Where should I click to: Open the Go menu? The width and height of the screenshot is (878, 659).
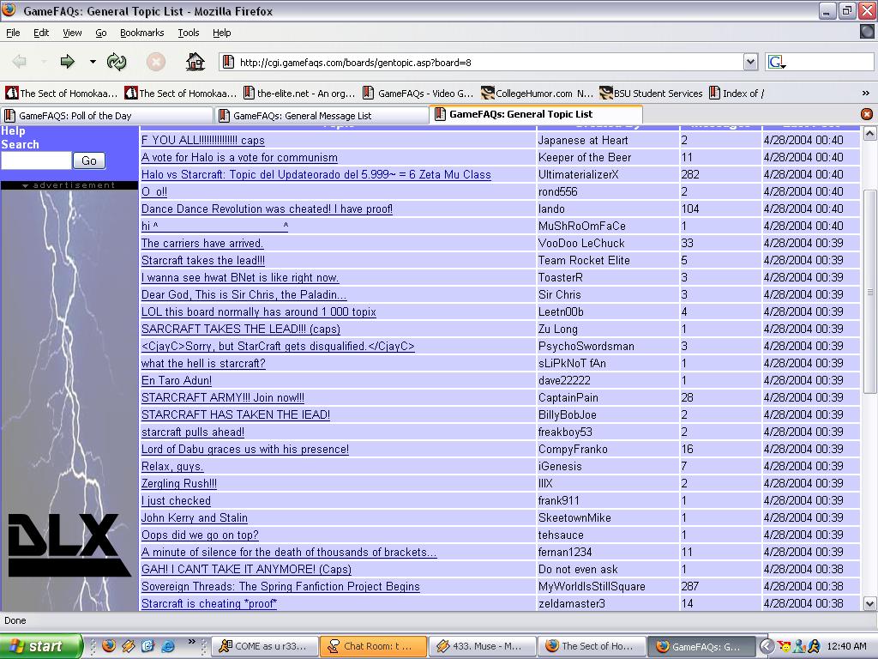[x=101, y=33]
